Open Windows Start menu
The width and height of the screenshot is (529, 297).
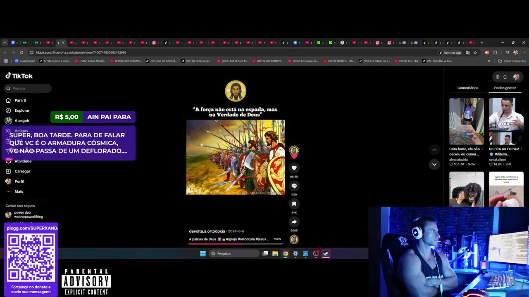(203, 254)
